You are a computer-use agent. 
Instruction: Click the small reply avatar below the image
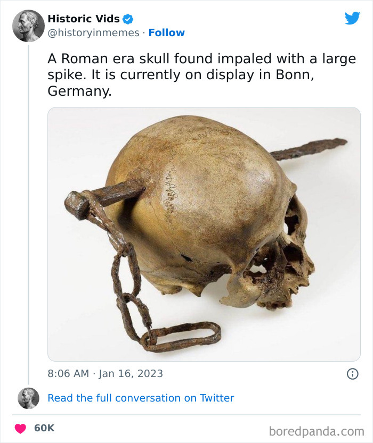[x=28, y=398]
